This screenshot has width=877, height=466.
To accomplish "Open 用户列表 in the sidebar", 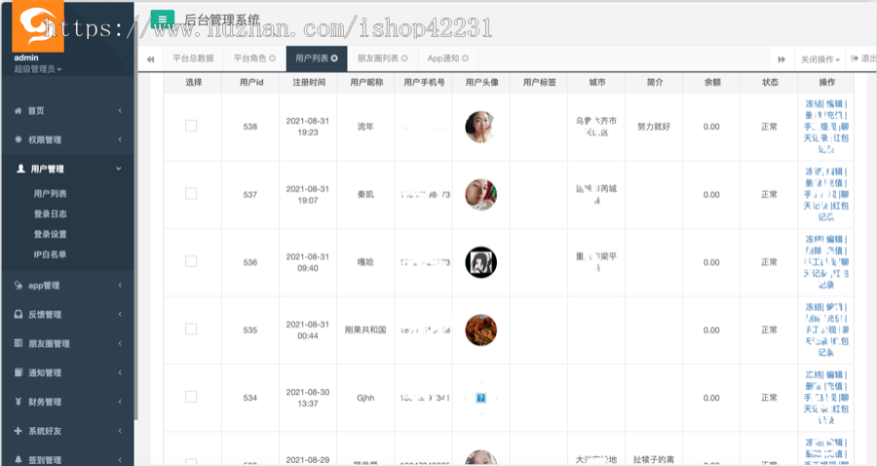I will point(51,194).
